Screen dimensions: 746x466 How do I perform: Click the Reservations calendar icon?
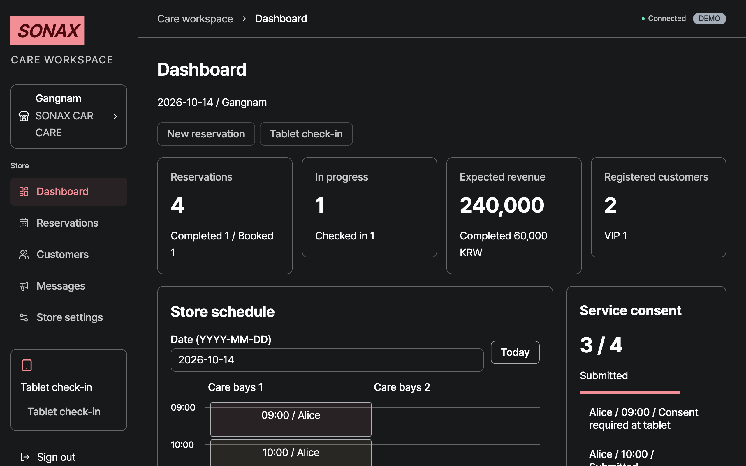24,223
